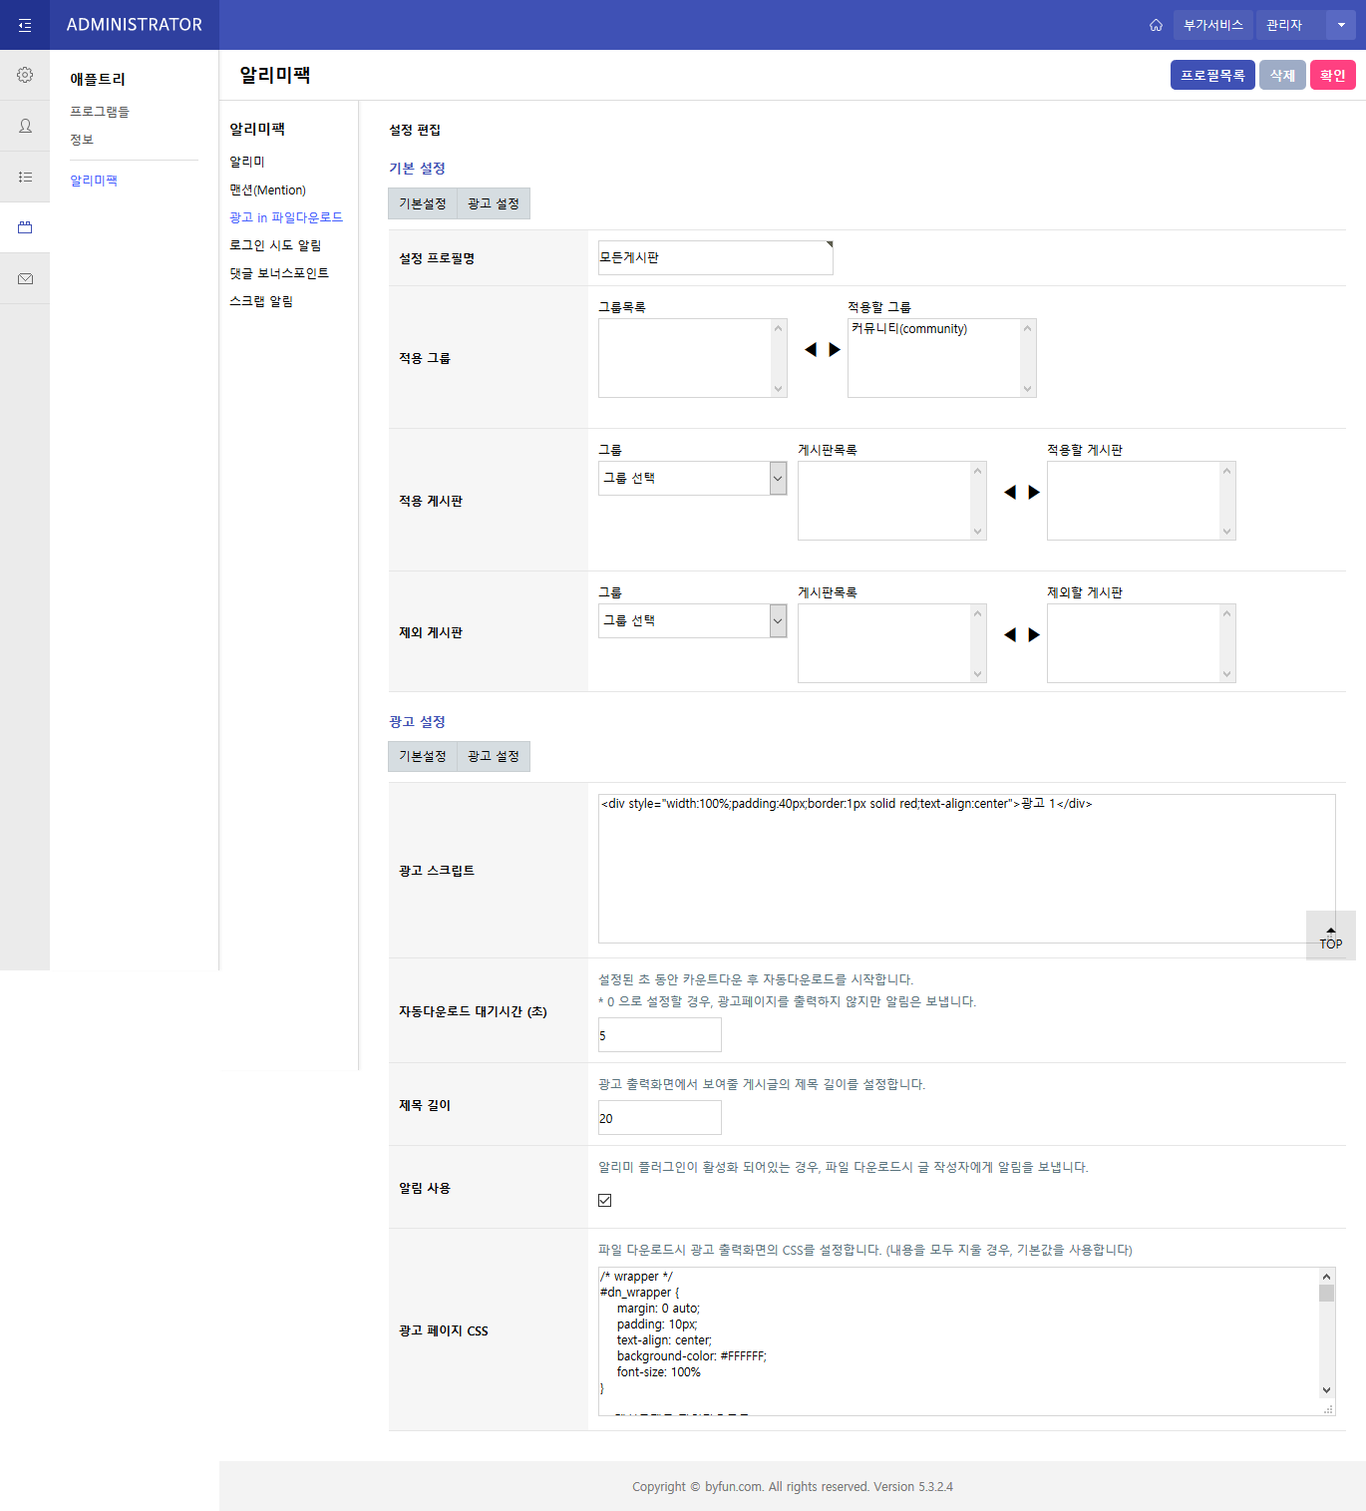Expand the 관리자 dropdown arrow
This screenshot has width=1366, height=1511.
click(1341, 25)
